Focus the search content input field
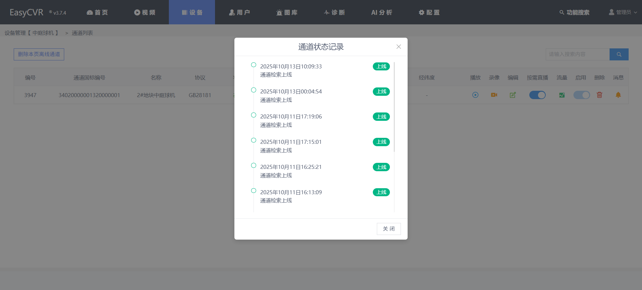 577,54
